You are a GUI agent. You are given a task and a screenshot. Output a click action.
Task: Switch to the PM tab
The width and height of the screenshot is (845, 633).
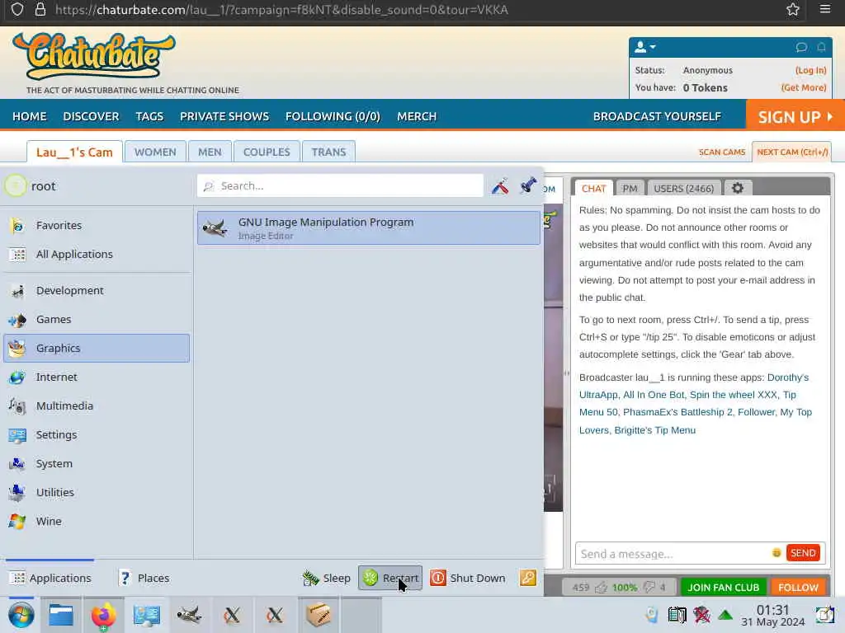[x=630, y=189]
